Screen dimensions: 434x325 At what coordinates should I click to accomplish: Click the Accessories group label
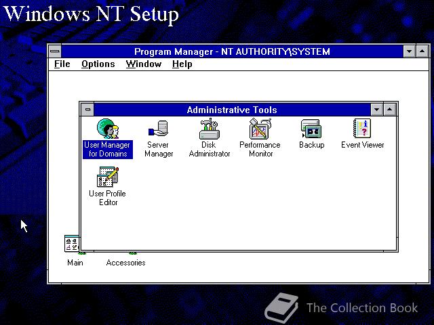click(125, 263)
